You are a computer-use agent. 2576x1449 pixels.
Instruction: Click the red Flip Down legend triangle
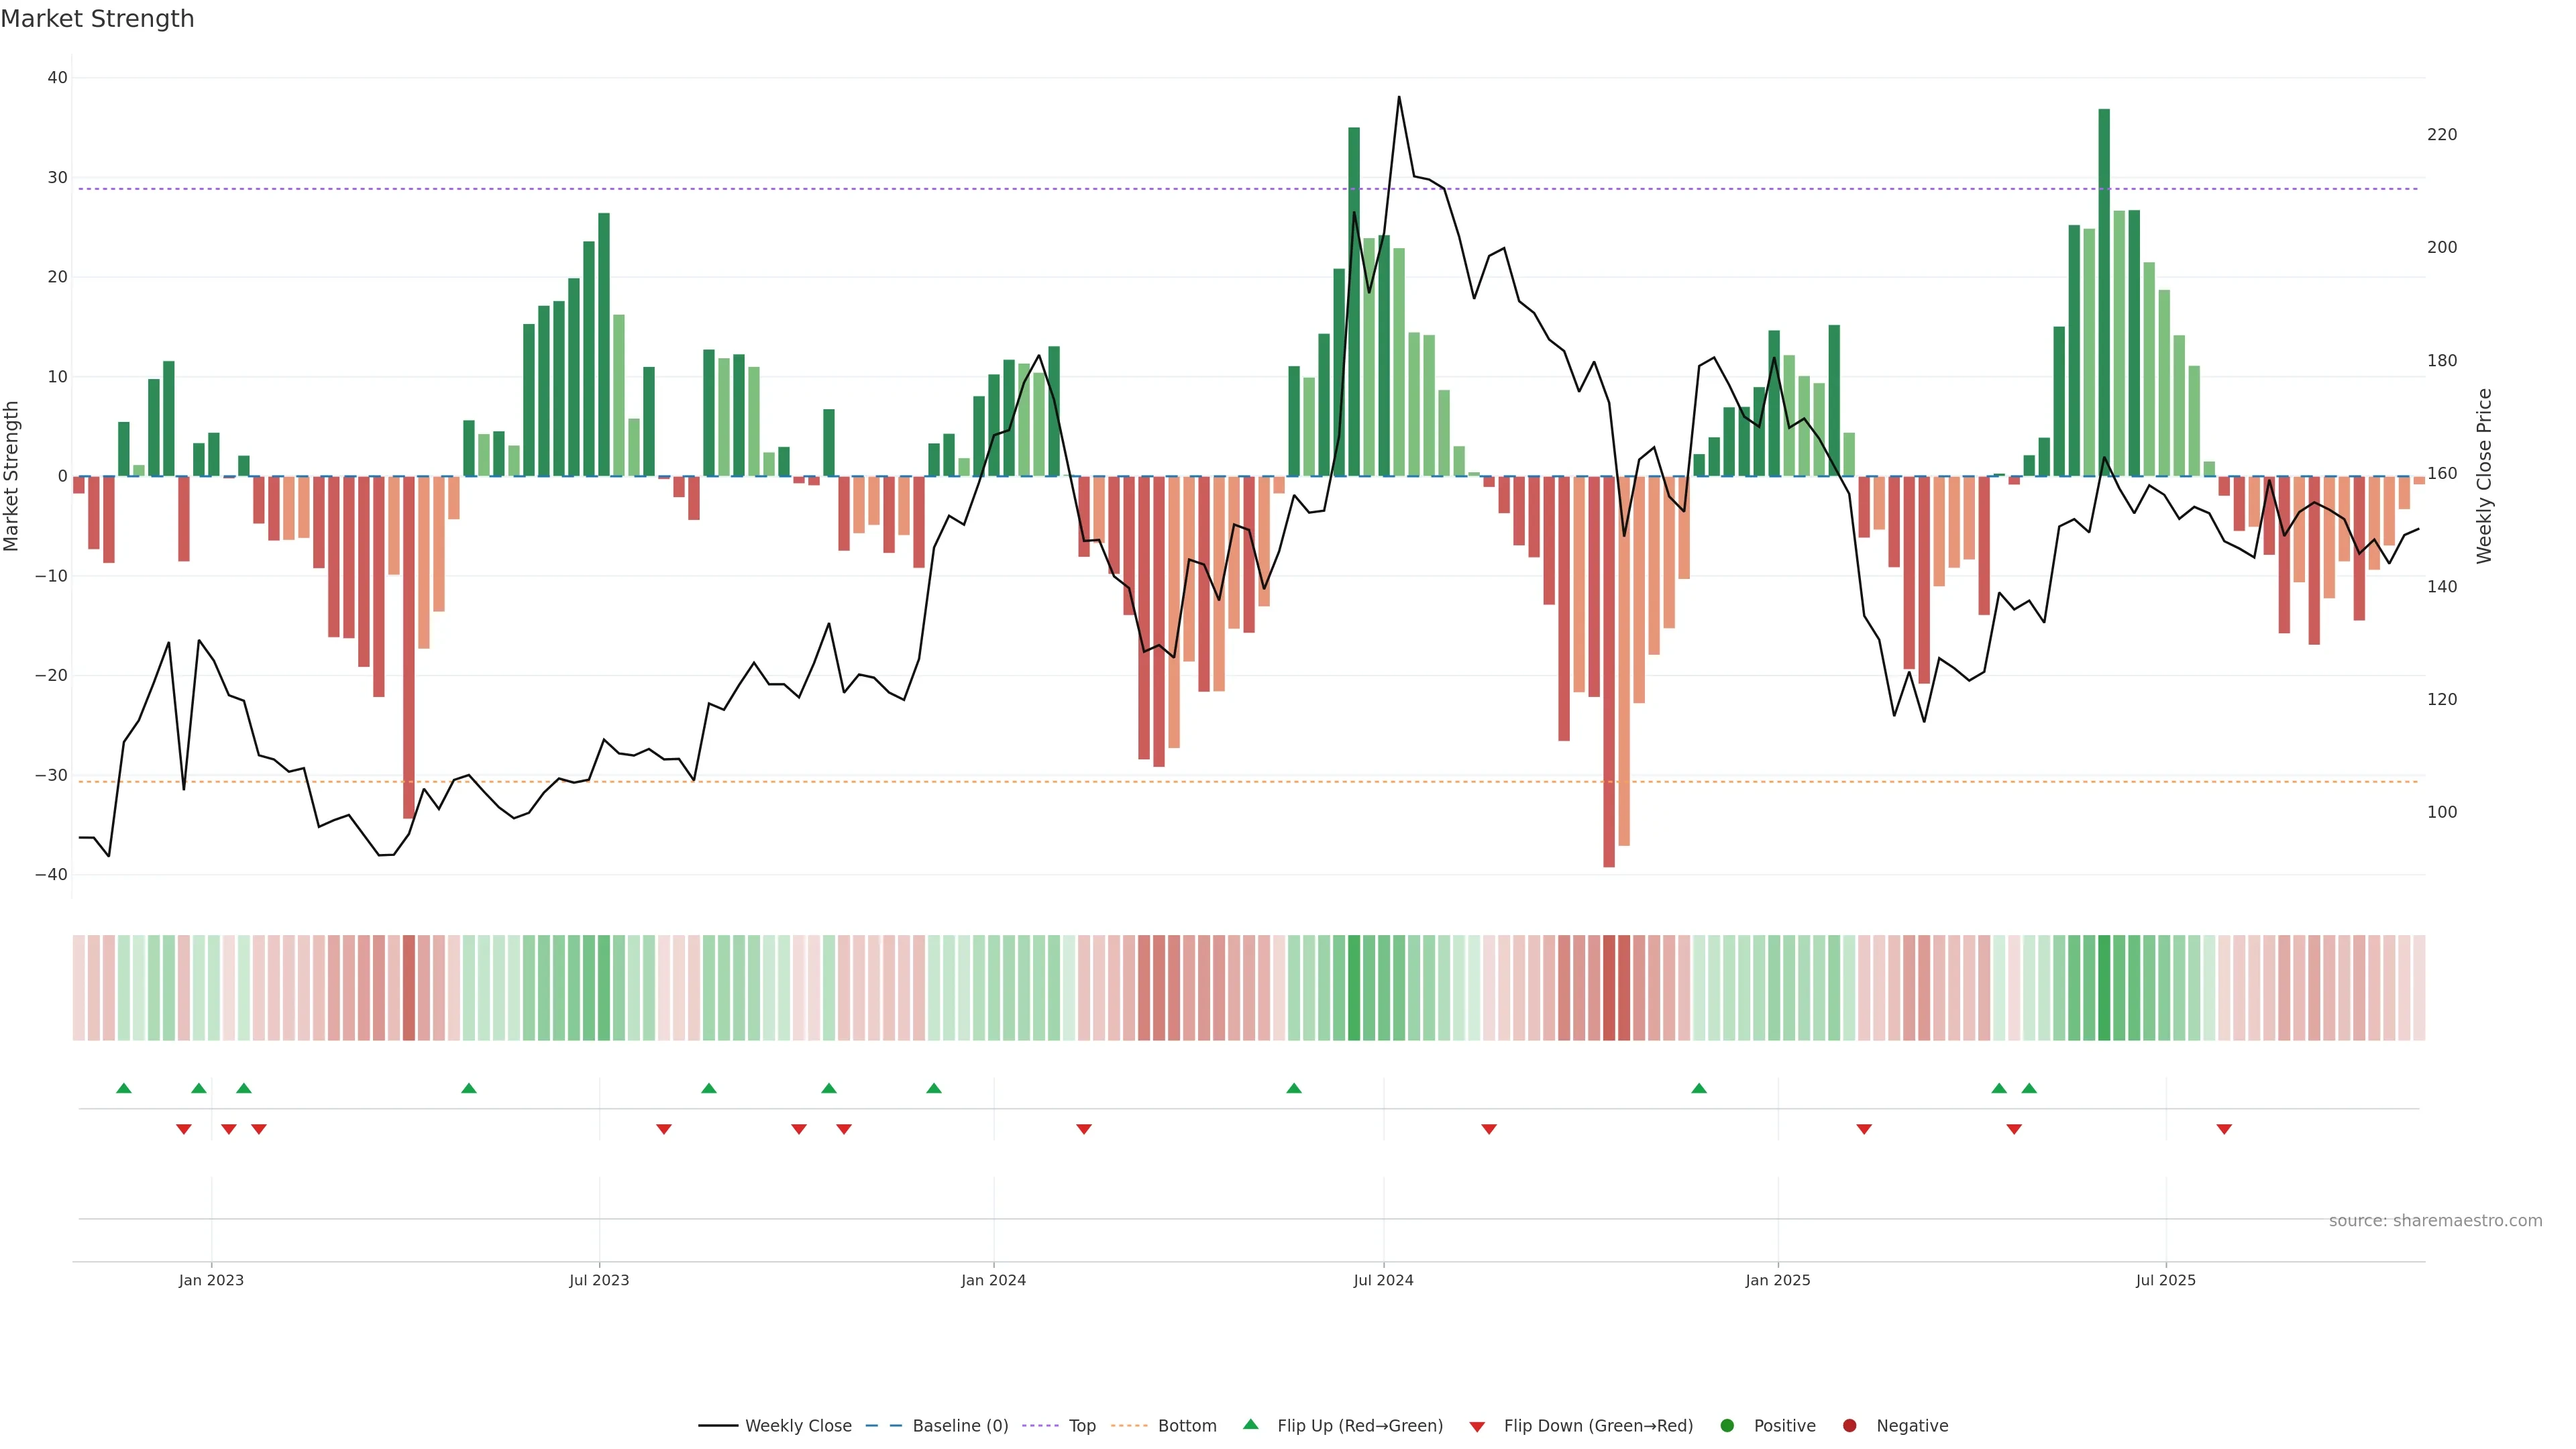coord(1477,1427)
